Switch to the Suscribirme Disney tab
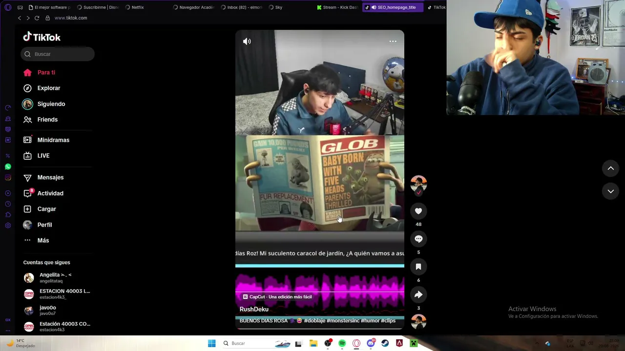 (x=98, y=7)
